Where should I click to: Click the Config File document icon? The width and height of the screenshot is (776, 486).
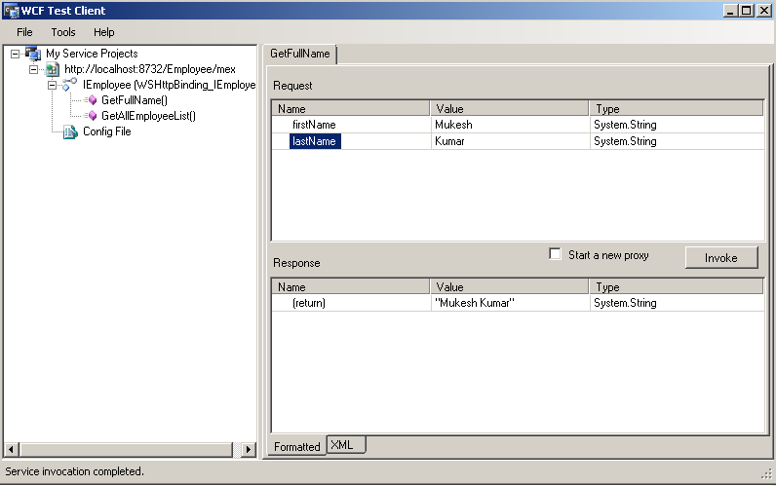(70, 131)
